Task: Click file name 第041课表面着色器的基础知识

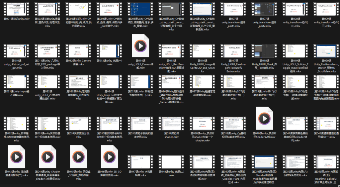Action: [x=295, y=137]
